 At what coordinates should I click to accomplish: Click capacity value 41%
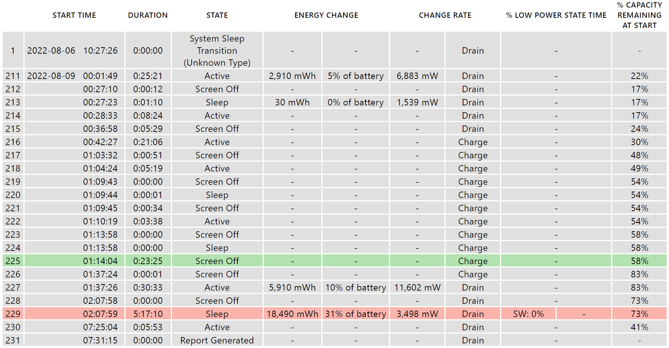[x=639, y=327]
